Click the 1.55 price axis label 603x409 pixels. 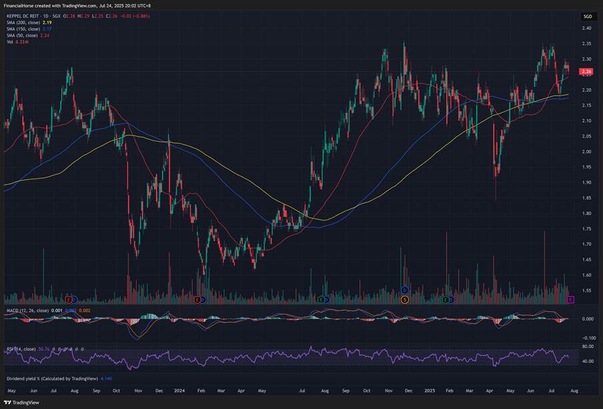click(586, 290)
